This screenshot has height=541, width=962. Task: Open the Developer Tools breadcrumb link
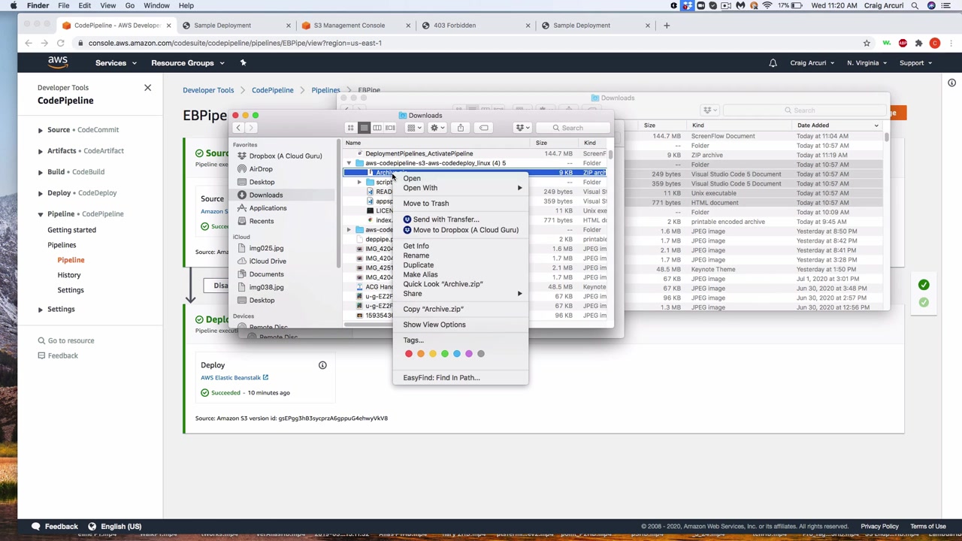pos(208,90)
